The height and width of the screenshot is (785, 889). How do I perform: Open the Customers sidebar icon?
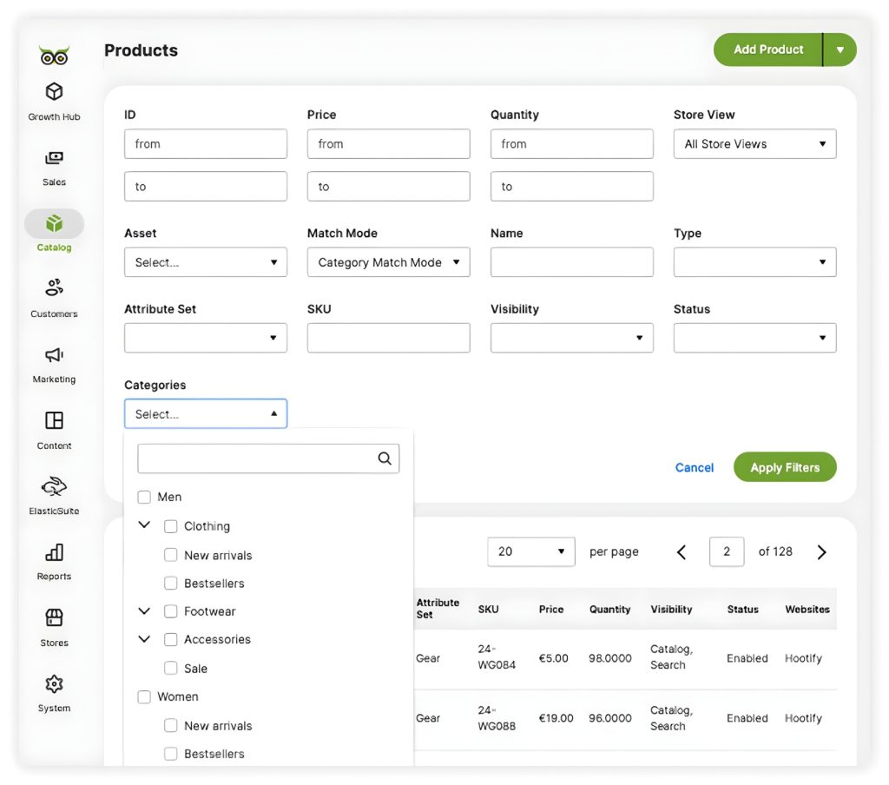point(54,288)
